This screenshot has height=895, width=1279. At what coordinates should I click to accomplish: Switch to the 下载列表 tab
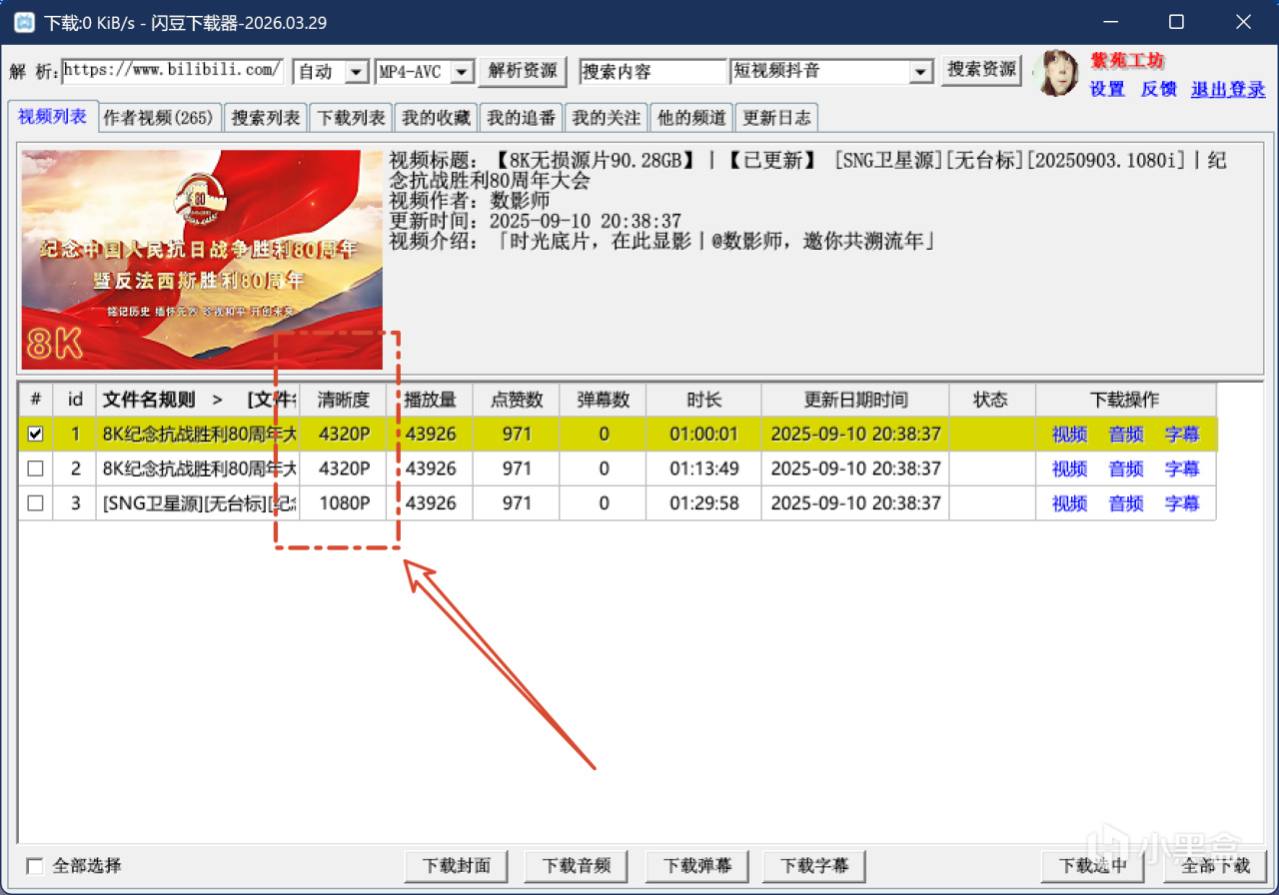[x=351, y=118]
